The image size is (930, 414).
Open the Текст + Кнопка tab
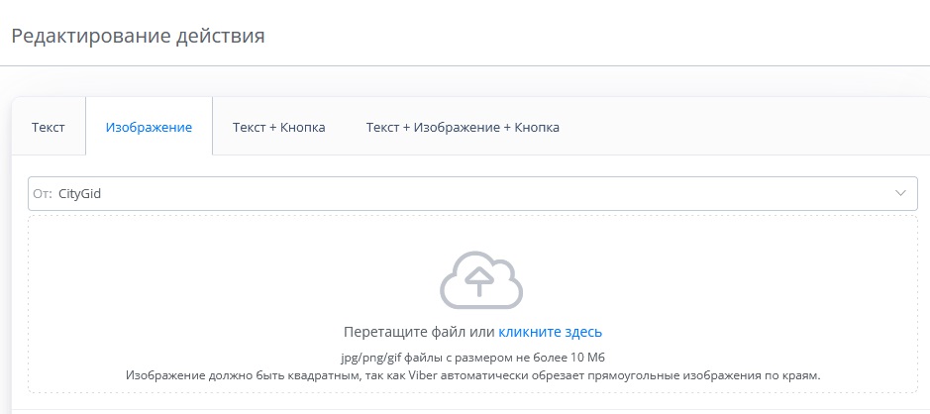click(x=278, y=127)
